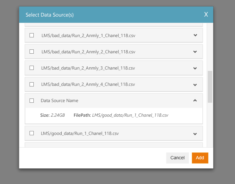Viewport: 235px width, 184px height.
Task: Check the Data Source Name checkbox
Action: pyautogui.click(x=31, y=100)
